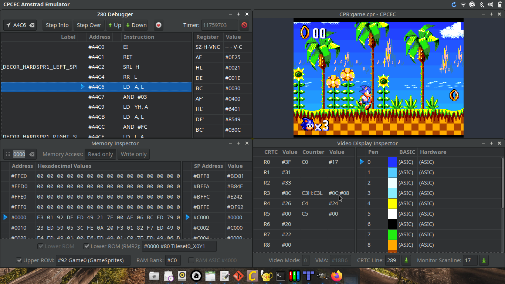Screen dimensions: 505x284
Task: Toggle the RAM ASIC #4000 checkbox
Action: [x=191, y=260]
